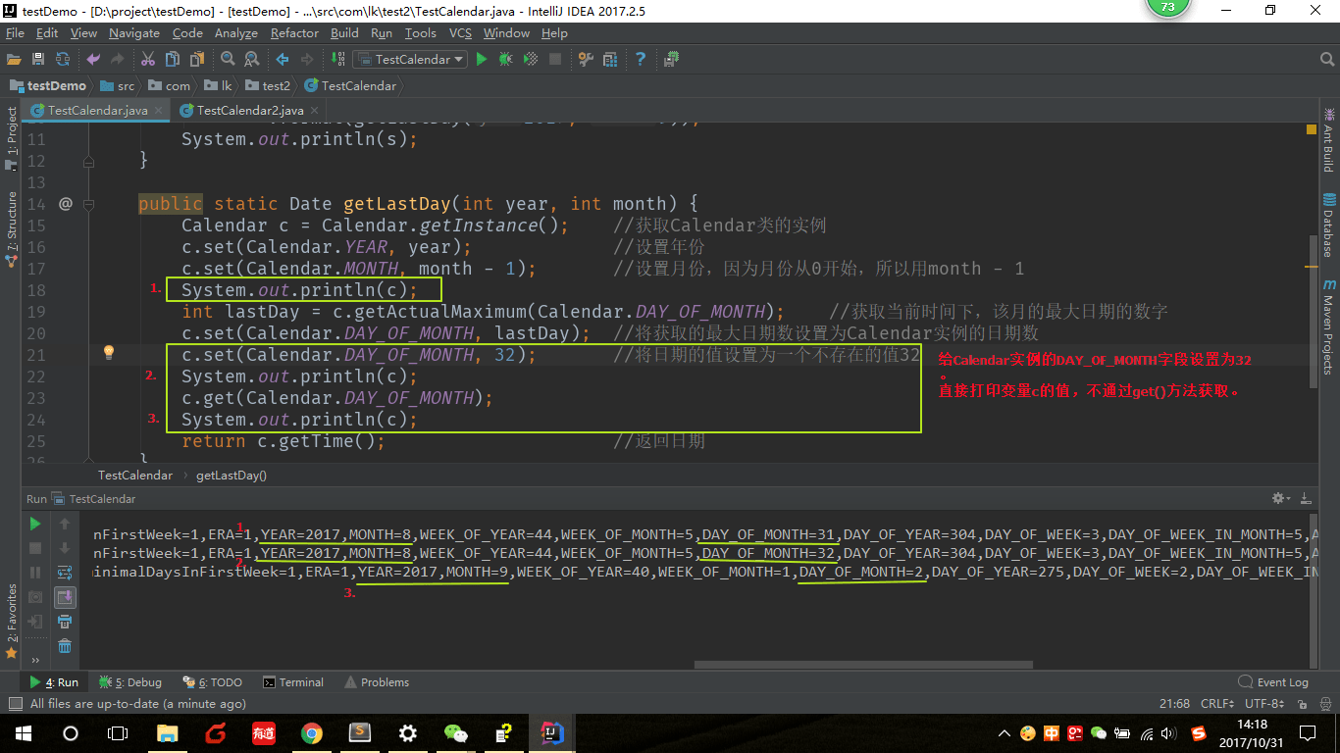Click the Paste clipboard icon
The width and height of the screenshot is (1340, 753).
(x=196, y=59)
